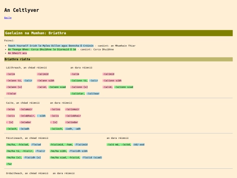Image resolution: width=237 pixels, height=178 pixels.
Task: Click the '-(e)ann siad' ending
Action: [57, 87]
